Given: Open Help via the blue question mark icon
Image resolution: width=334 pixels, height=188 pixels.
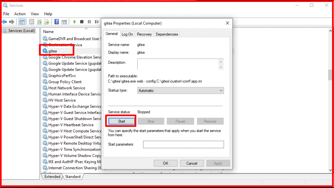Looking at the screenshot, I should pos(56,22).
